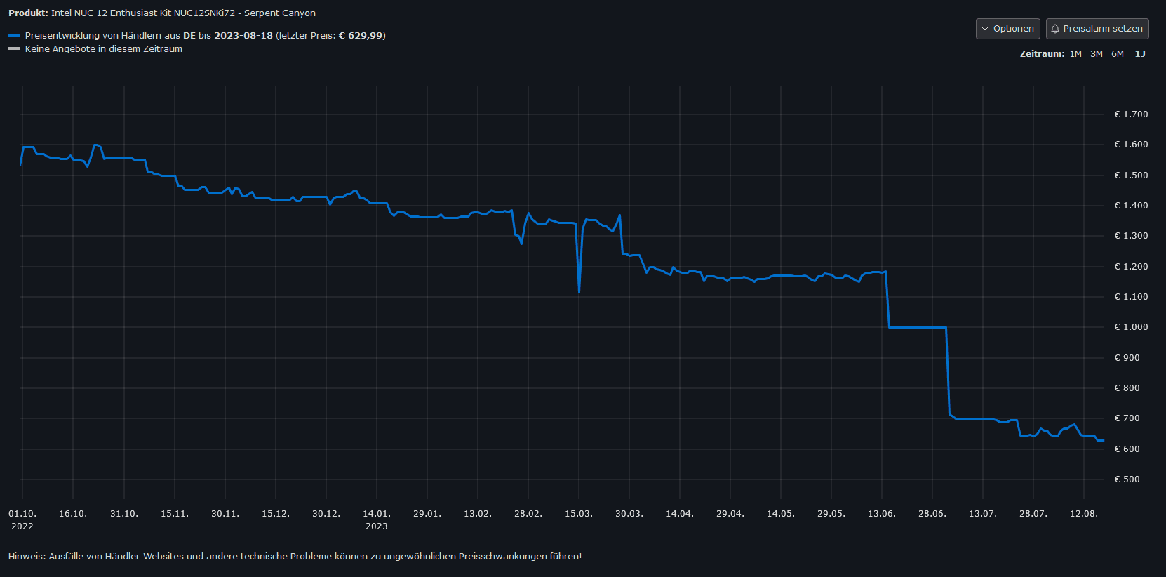Click the € 700 axis label
Image resolution: width=1166 pixels, height=577 pixels.
coord(1127,418)
